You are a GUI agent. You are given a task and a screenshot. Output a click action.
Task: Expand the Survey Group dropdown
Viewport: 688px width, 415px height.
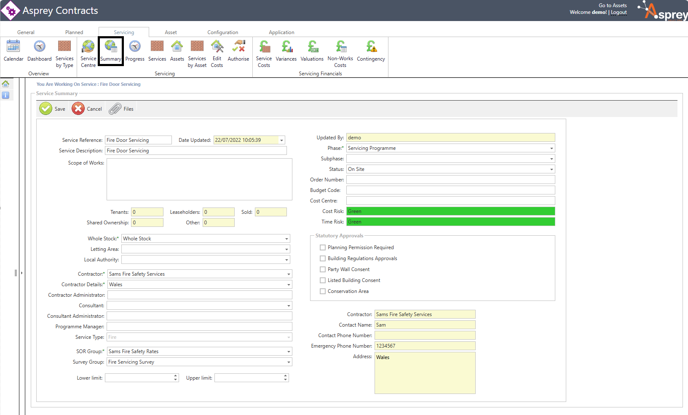289,362
